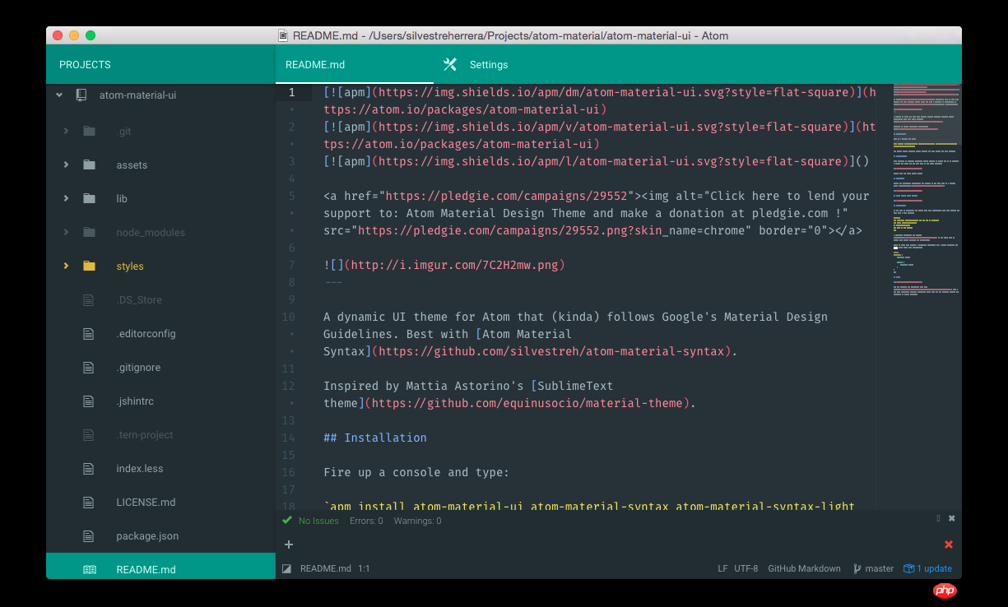Collapse the atom-material-ui project root

(x=59, y=95)
